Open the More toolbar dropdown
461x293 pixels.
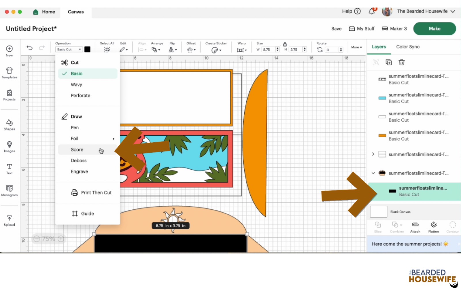click(356, 47)
